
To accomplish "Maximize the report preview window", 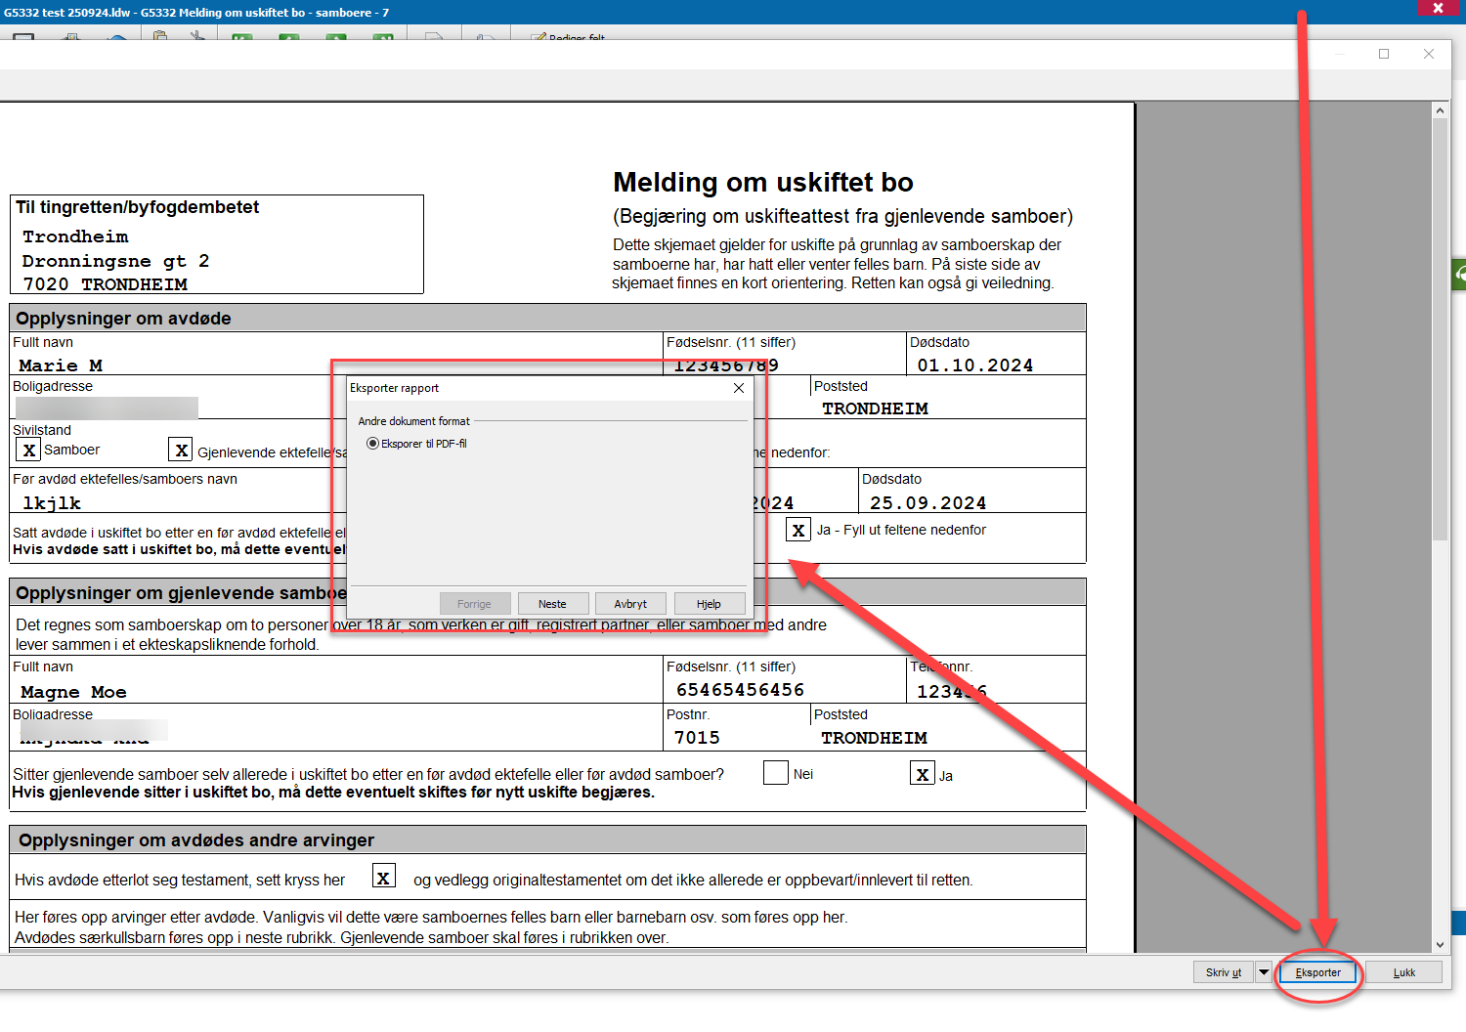I will pos(1384,54).
